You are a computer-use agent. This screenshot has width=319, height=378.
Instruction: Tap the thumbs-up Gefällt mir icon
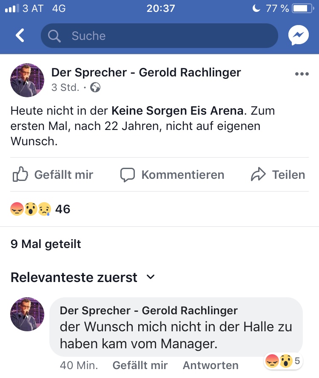point(20,175)
